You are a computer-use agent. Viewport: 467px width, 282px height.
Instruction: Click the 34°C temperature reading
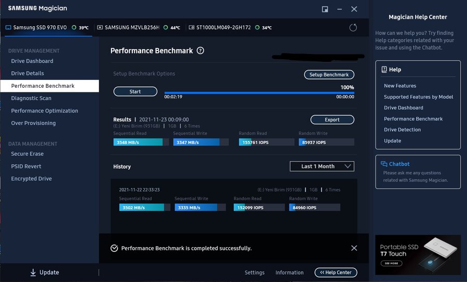[x=267, y=28]
